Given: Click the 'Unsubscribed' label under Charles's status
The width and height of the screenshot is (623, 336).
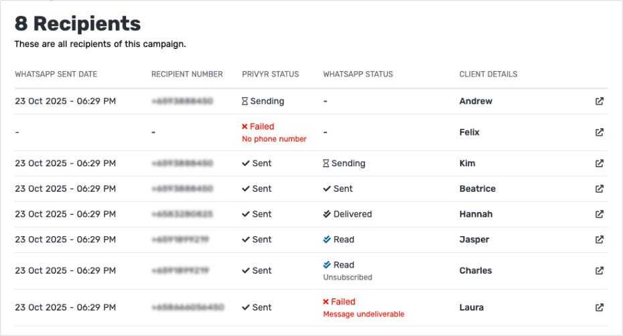Looking at the screenshot, I should (347, 277).
